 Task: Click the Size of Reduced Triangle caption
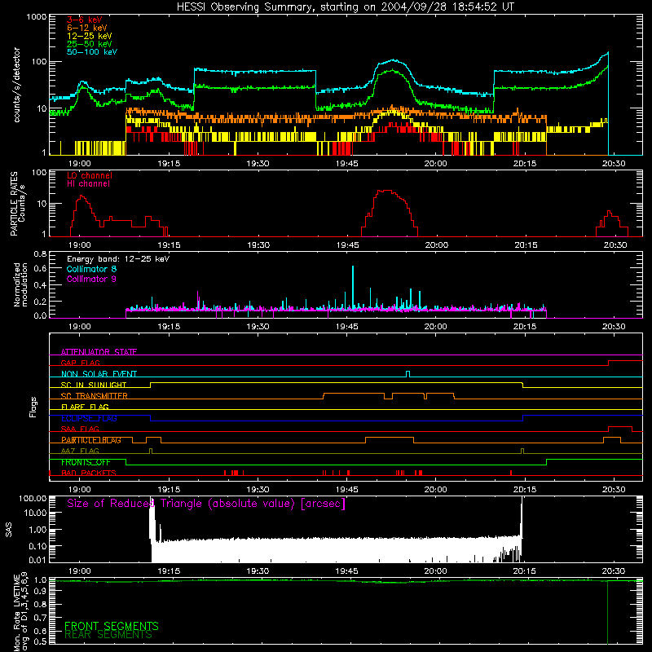tap(206, 504)
